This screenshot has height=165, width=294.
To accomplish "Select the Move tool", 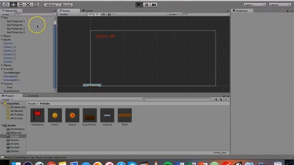I will pyautogui.click(x=13, y=5).
